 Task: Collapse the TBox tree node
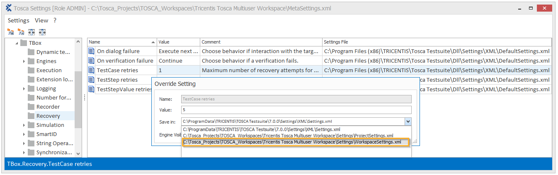click(17, 43)
